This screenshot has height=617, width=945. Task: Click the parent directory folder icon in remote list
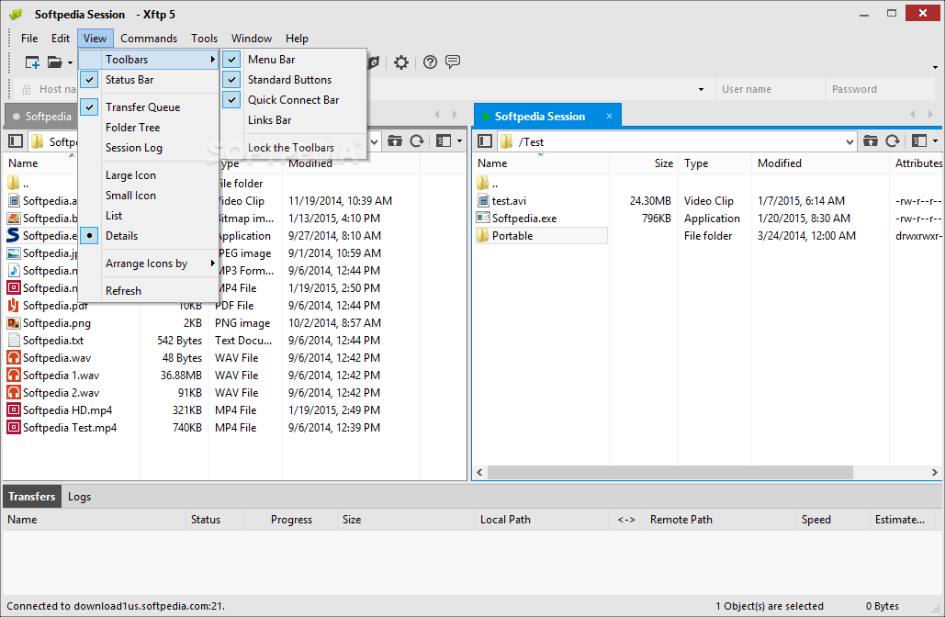tap(483, 184)
